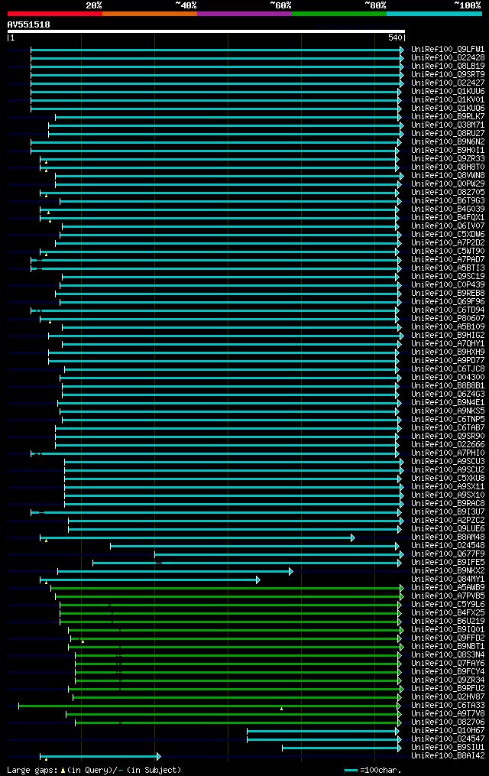
Task: Open the UniRef100_C6TD94 entry
Action: [x=448, y=310]
